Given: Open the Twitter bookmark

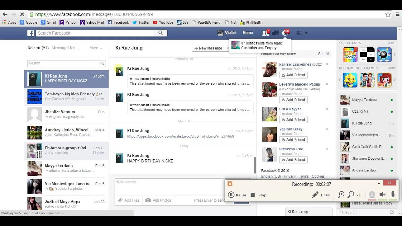Looking at the screenshot, I should click(x=141, y=22).
